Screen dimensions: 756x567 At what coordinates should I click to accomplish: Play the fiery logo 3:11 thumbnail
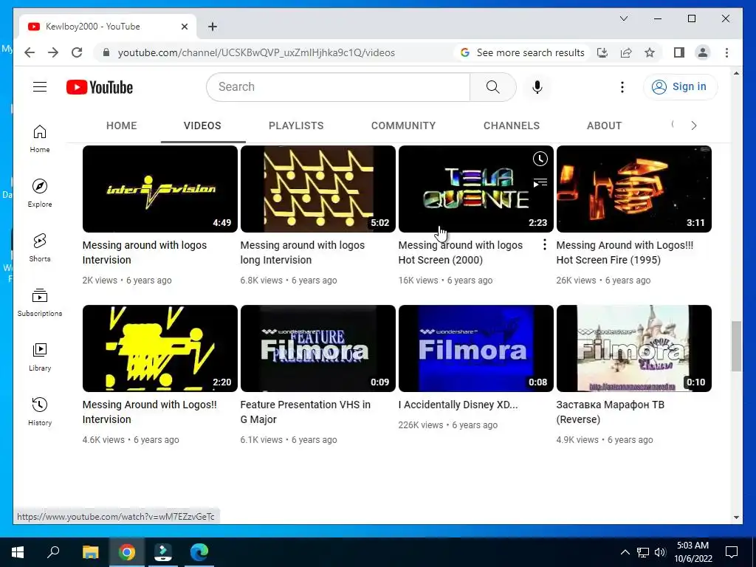click(x=634, y=189)
